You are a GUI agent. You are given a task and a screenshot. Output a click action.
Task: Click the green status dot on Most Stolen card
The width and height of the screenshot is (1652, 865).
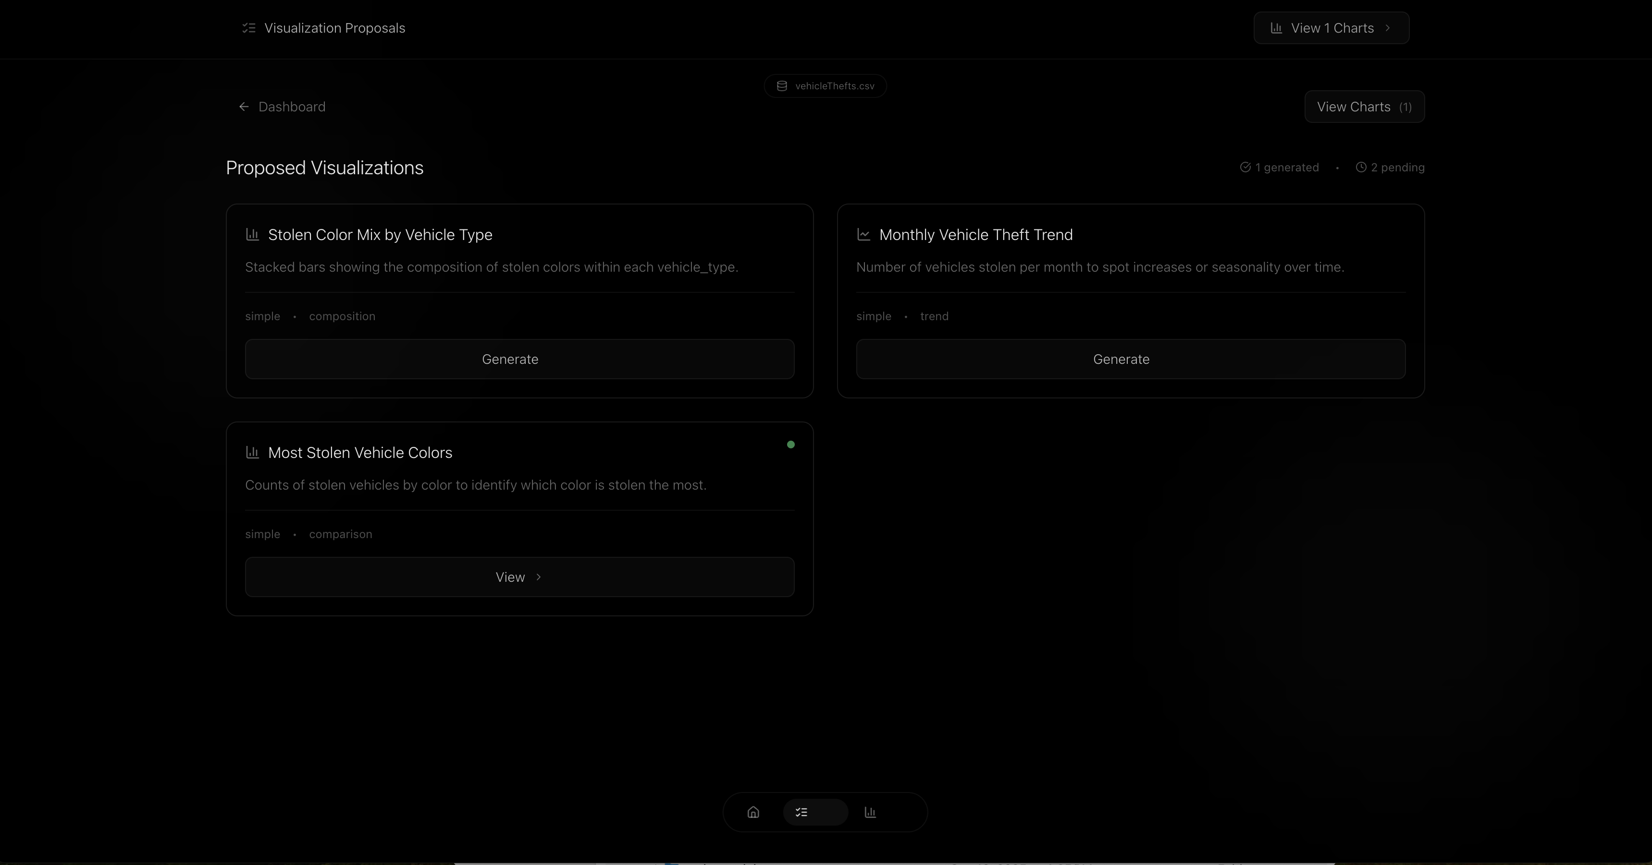[x=791, y=445]
